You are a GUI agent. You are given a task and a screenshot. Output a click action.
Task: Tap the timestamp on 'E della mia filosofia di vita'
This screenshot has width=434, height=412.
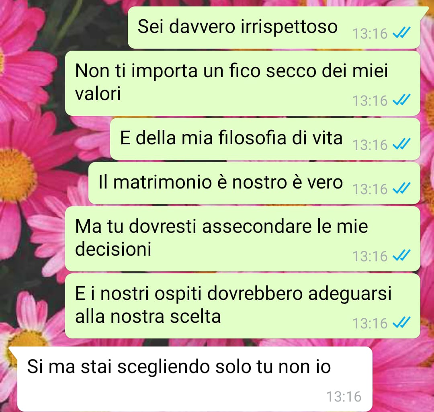370,145
